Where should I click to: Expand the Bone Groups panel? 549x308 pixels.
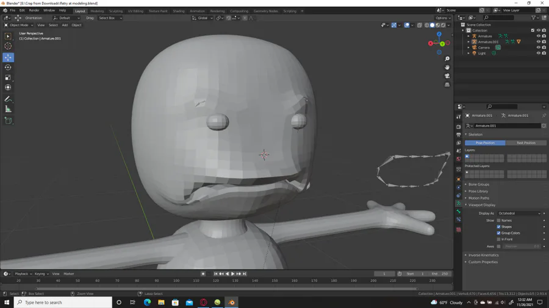pyautogui.click(x=479, y=184)
